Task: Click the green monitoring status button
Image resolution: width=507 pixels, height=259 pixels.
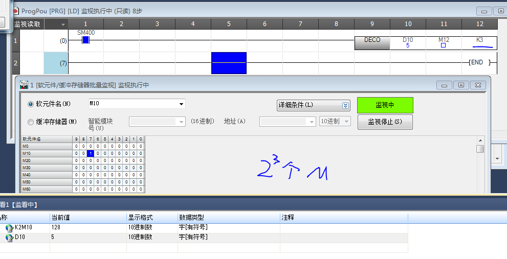Action: (x=385, y=105)
